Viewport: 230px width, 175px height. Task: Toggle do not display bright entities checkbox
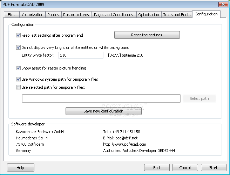pos(18,48)
